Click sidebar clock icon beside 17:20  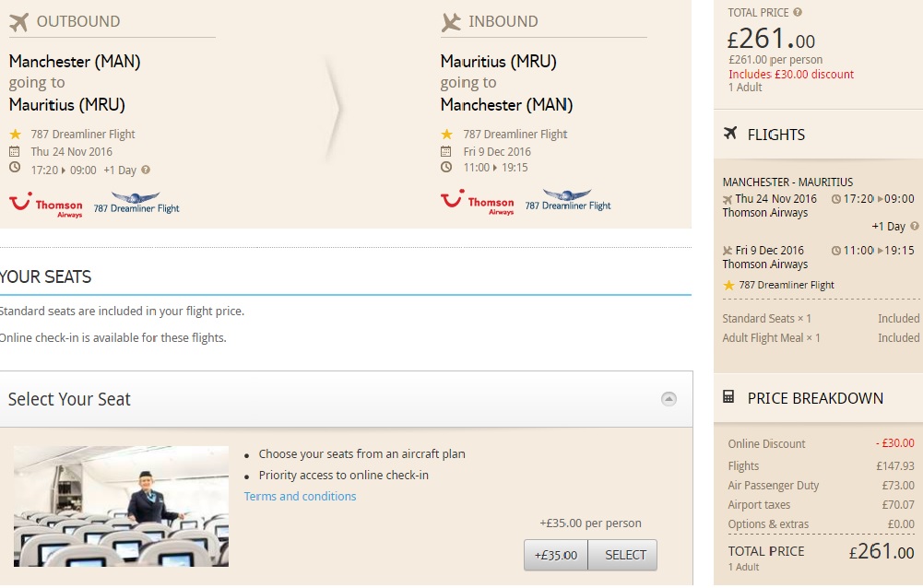tap(836, 199)
